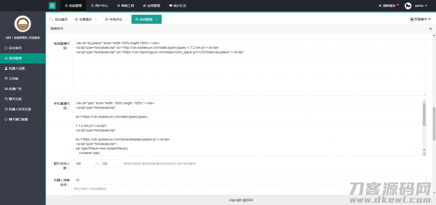Open the 营销工具 top menu
Image resolution: width=436 pixels, height=205 pixels.
coord(126,6)
